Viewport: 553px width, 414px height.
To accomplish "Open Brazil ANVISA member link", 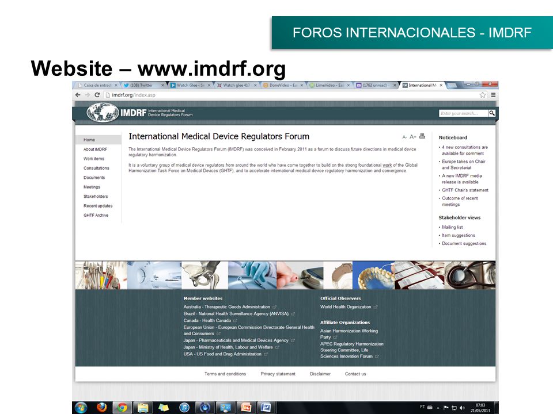I will [236, 314].
